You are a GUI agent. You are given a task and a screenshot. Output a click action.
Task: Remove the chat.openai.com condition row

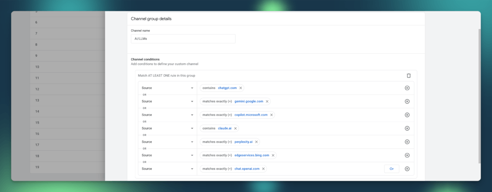407,169
